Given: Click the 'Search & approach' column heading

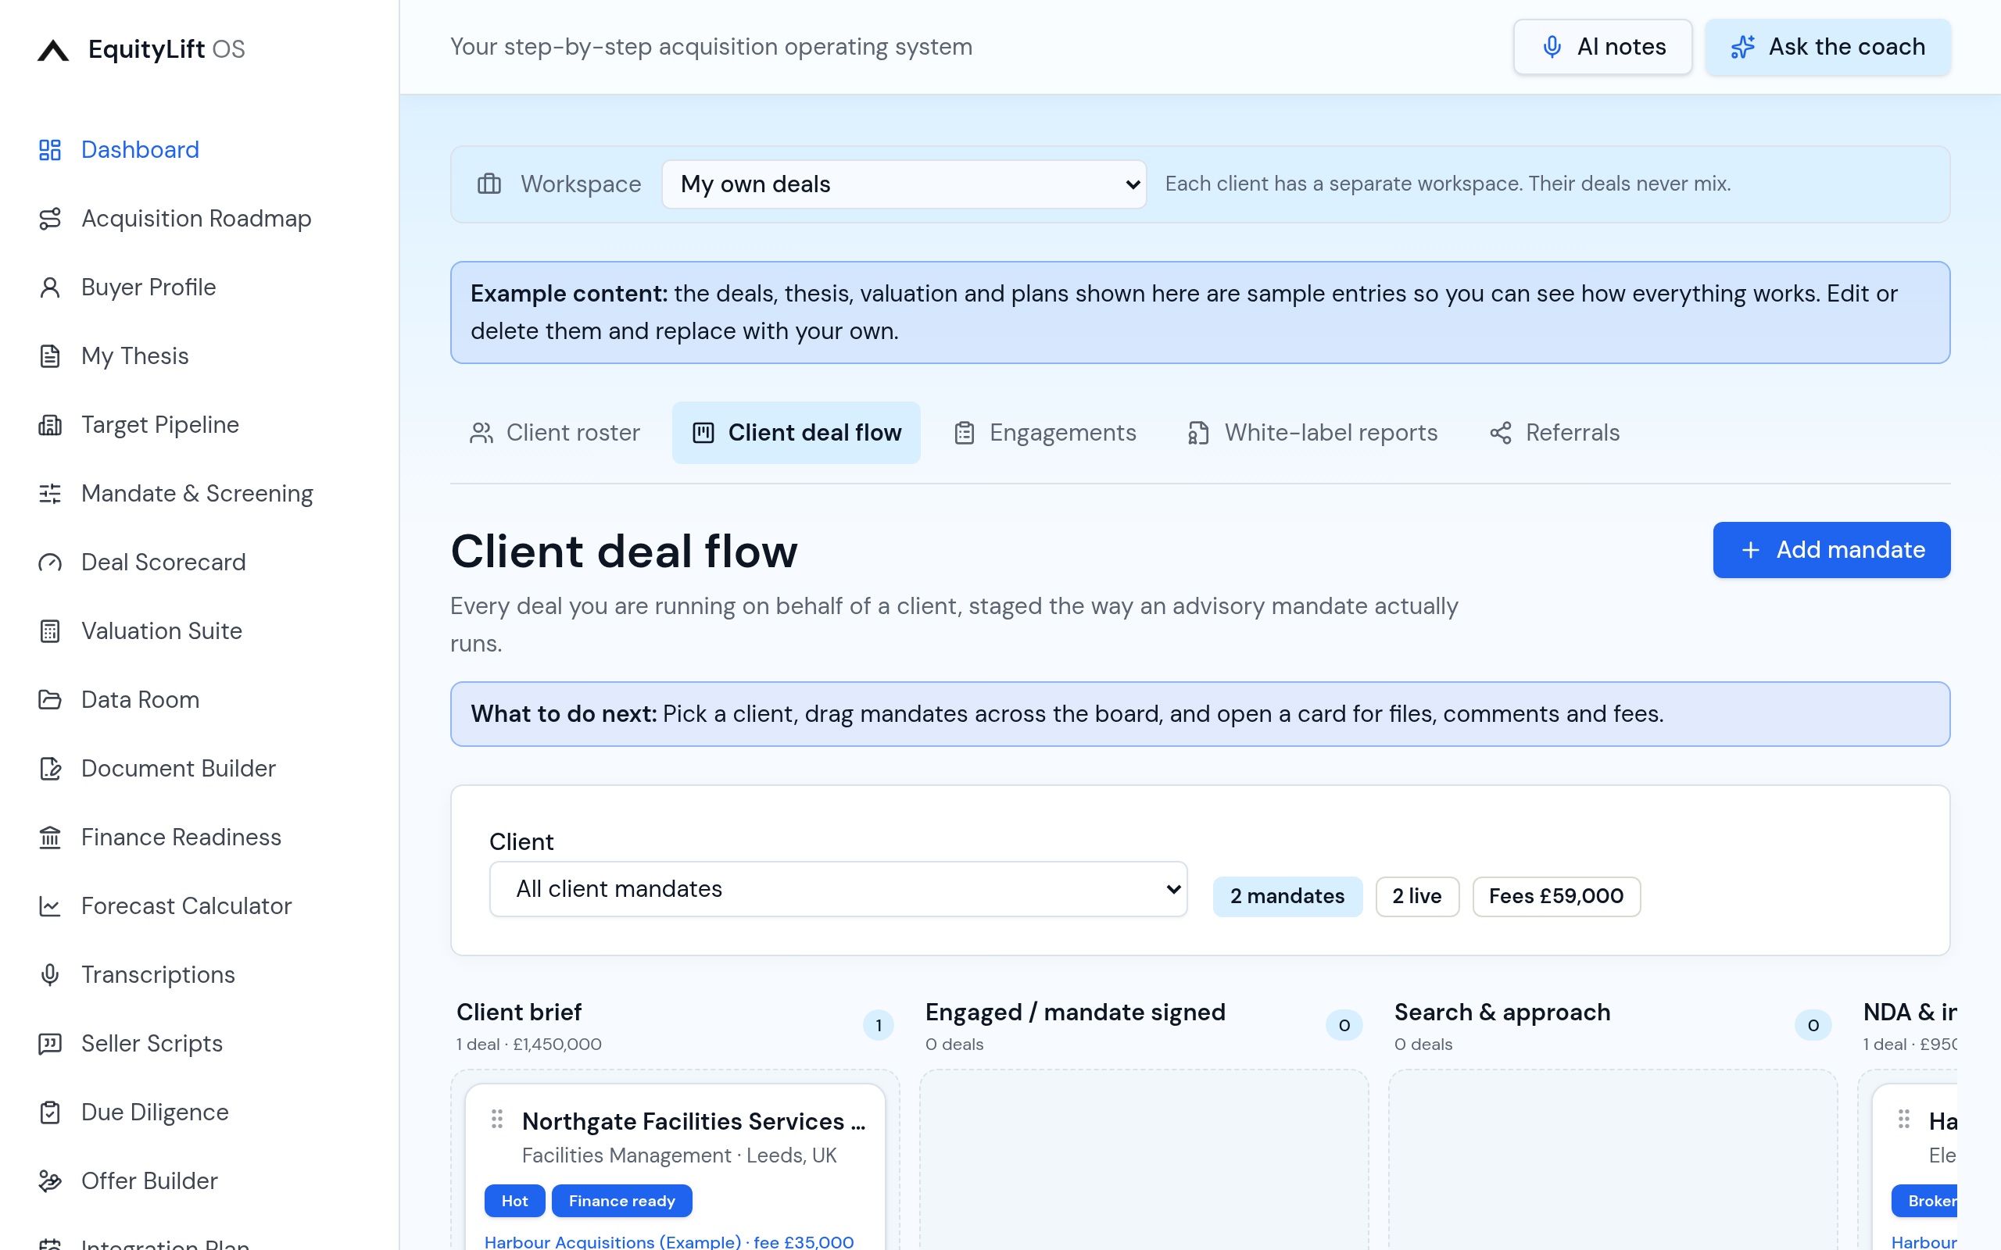Looking at the screenshot, I should [x=1502, y=1012].
